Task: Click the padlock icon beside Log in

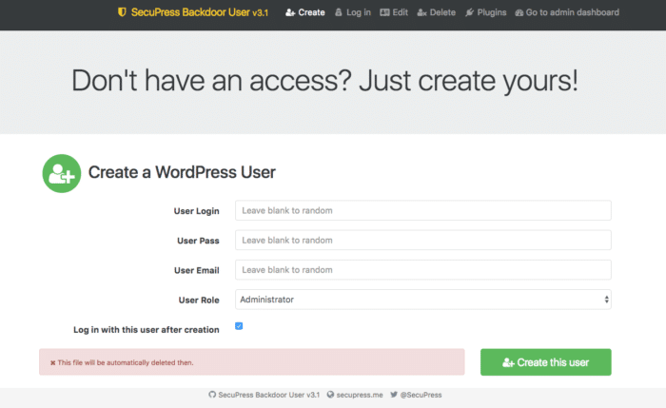Action: pos(339,12)
